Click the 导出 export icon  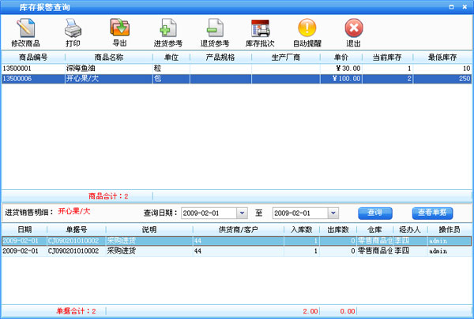(119, 30)
